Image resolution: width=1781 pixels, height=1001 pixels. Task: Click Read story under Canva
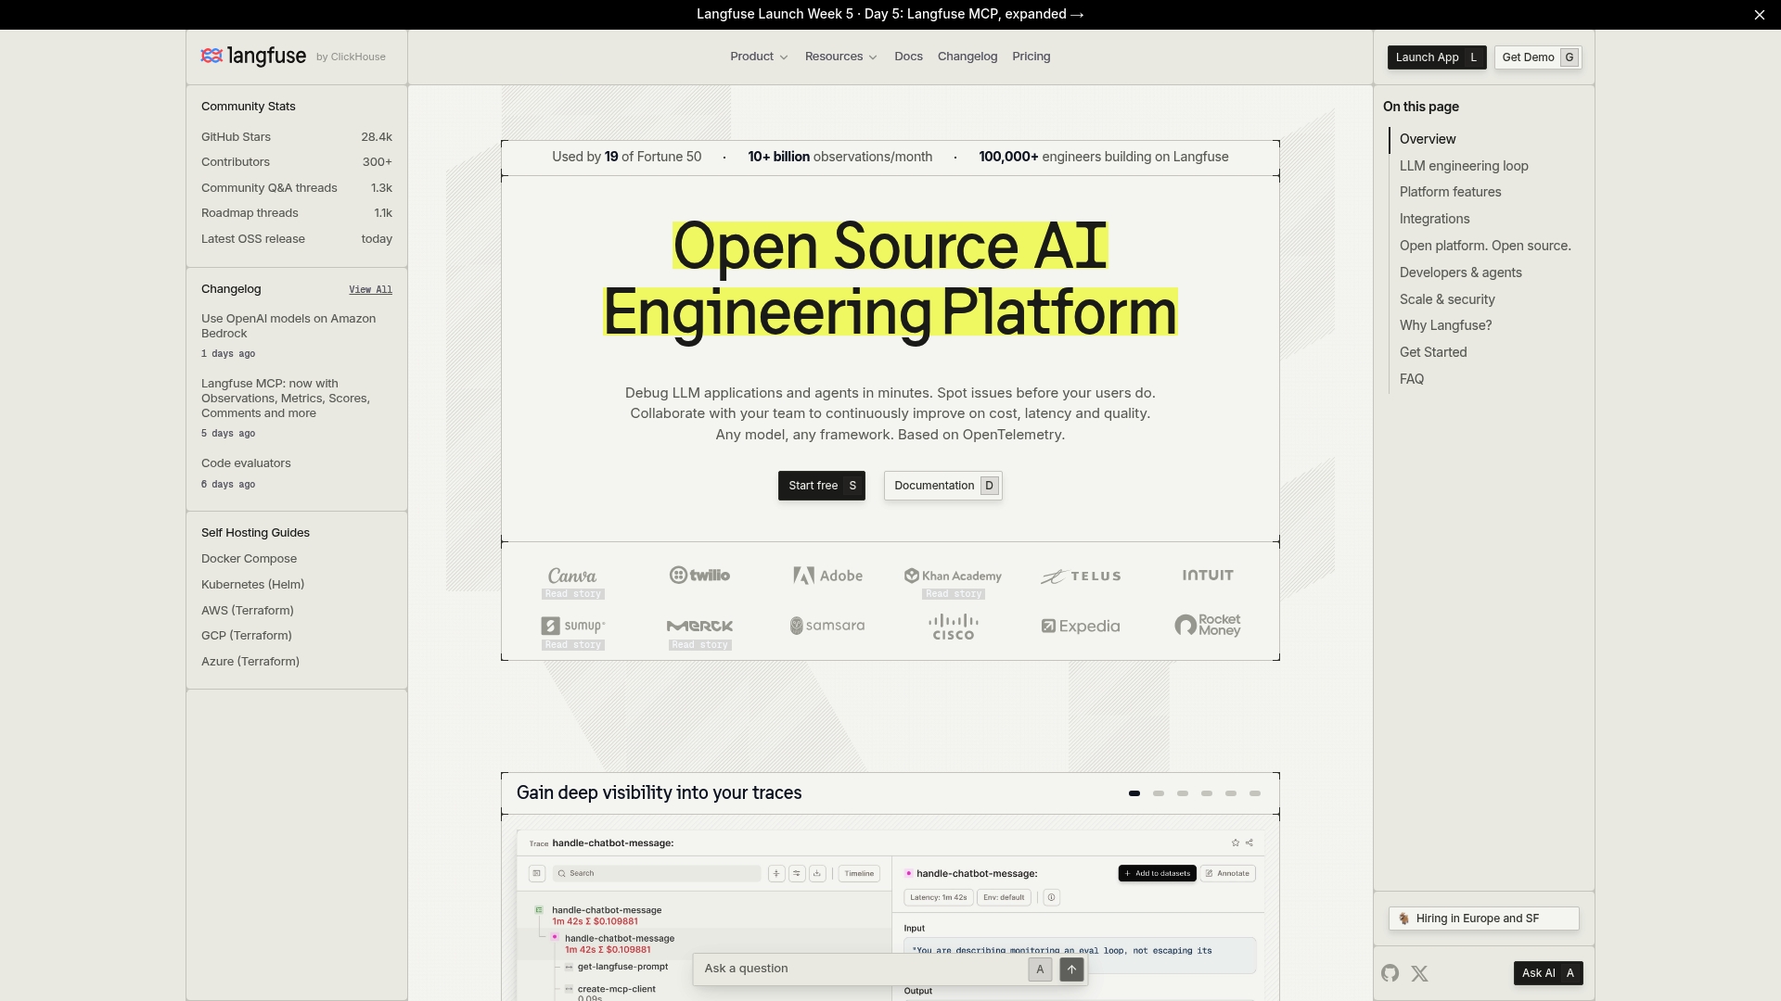click(573, 594)
